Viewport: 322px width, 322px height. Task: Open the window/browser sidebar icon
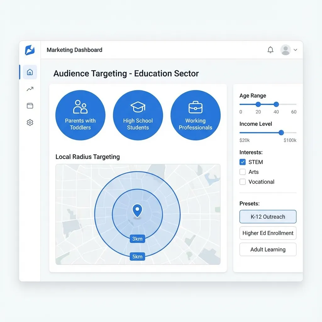30,106
